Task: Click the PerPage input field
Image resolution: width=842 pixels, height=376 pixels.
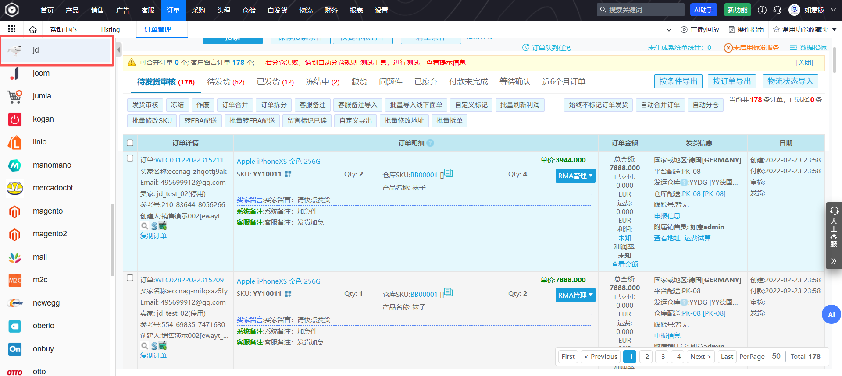Action: pyautogui.click(x=776, y=356)
